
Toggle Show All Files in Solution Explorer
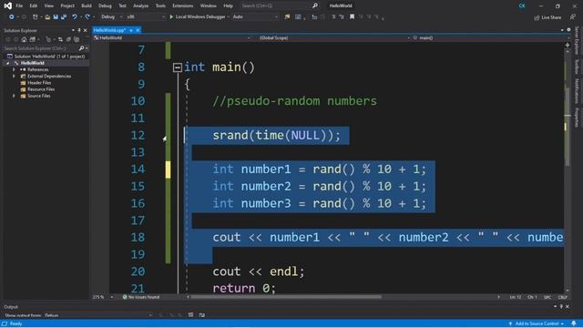(x=77, y=39)
